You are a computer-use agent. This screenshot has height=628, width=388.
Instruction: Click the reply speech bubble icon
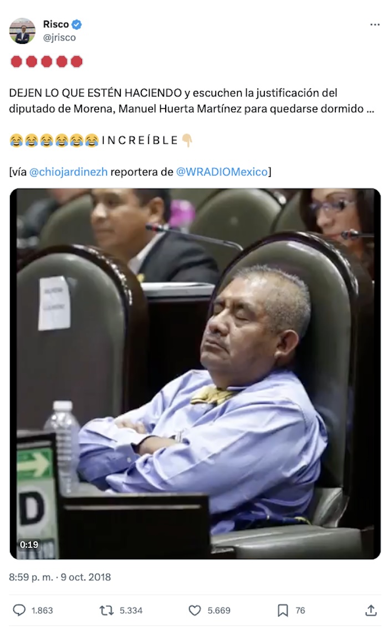[19, 610]
